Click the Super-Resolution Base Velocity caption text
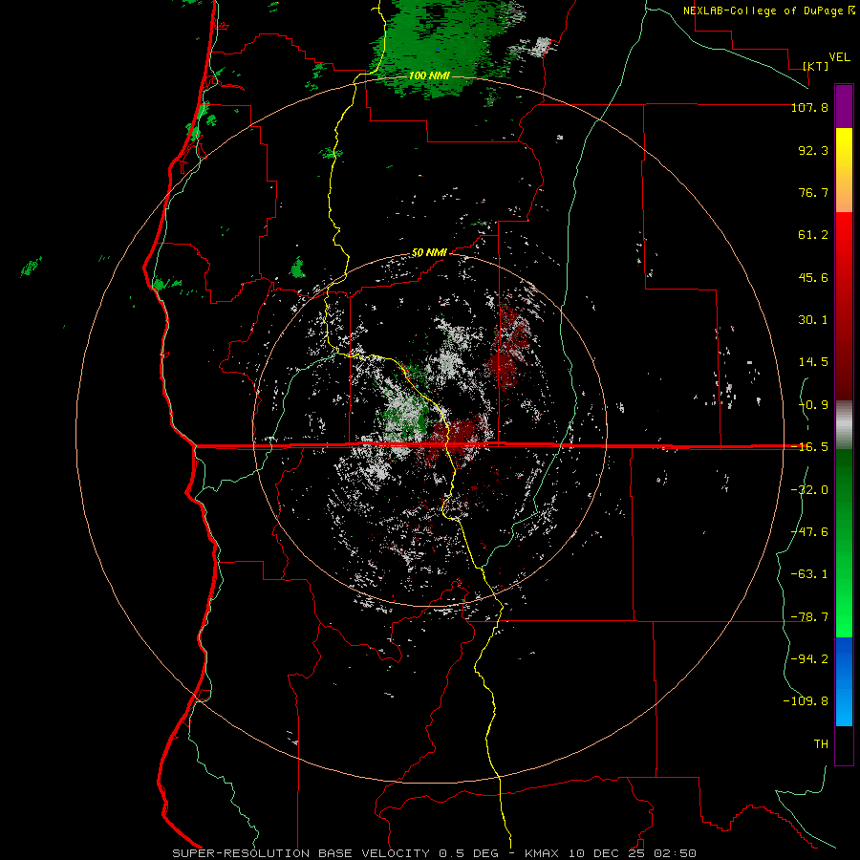The image size is (860, 860). tap(435, 853)
